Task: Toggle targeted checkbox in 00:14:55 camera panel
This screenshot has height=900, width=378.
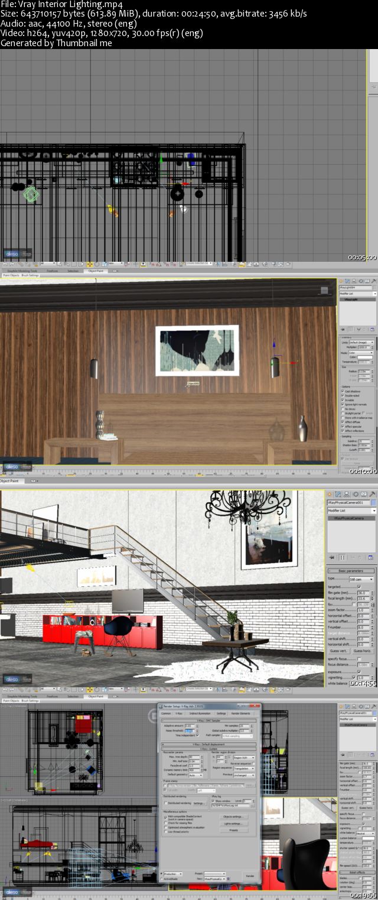Action: tap(359, 587)
